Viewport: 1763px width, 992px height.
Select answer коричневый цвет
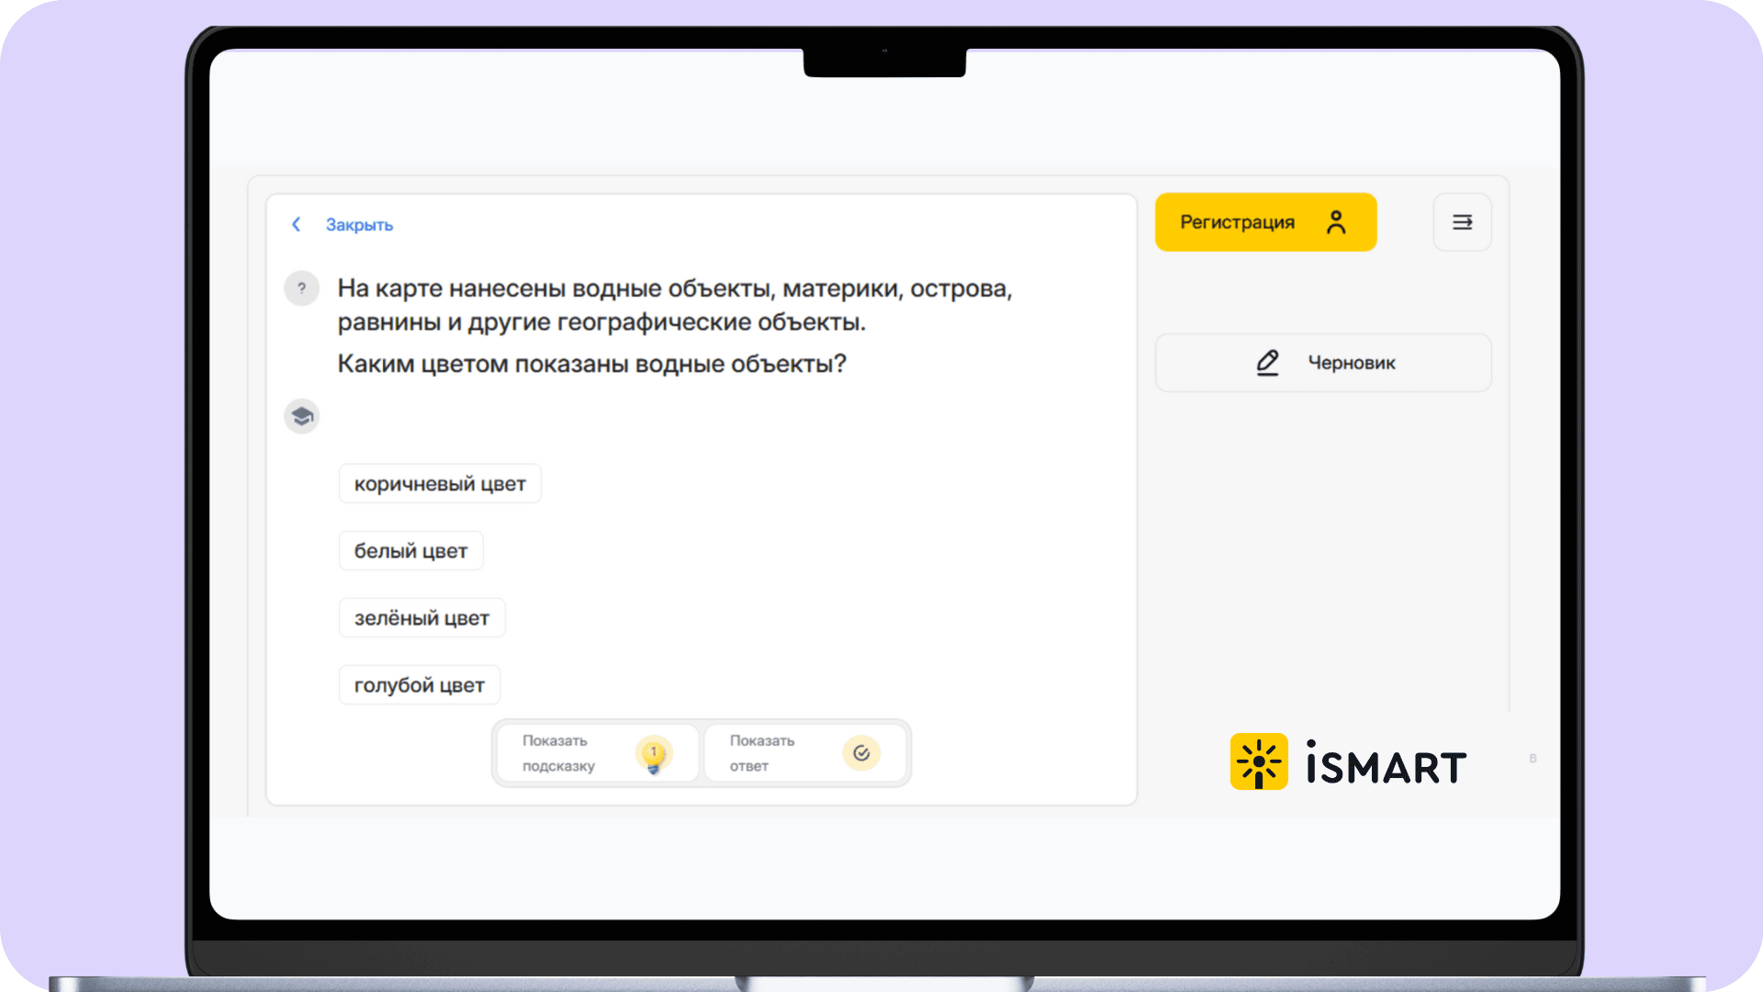pos(440,484)
